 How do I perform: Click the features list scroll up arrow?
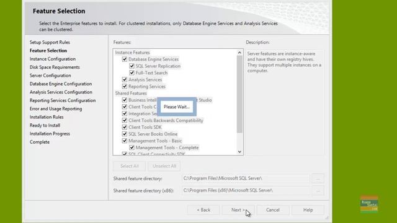pos(239,53)
